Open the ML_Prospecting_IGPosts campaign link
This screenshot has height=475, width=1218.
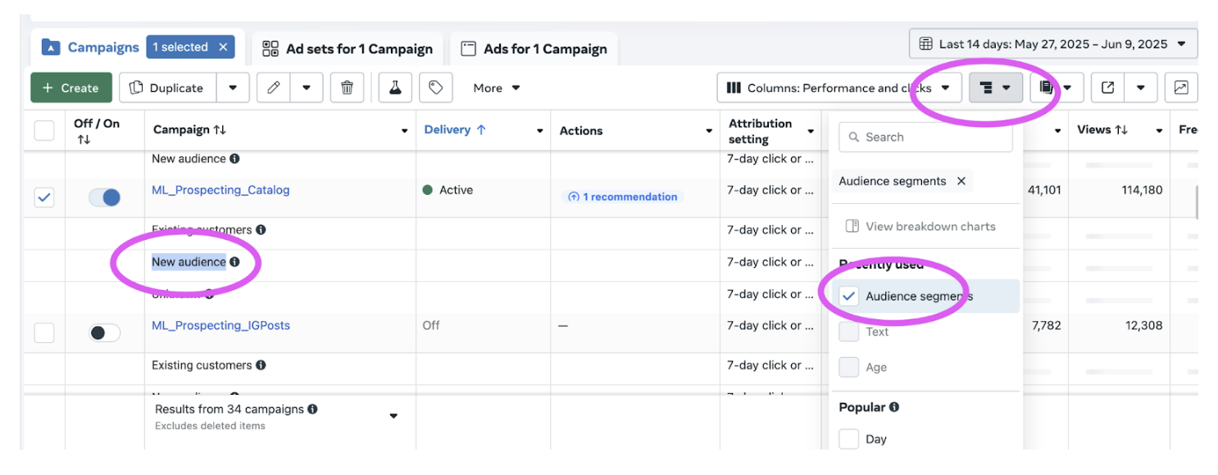coord(220,325)
